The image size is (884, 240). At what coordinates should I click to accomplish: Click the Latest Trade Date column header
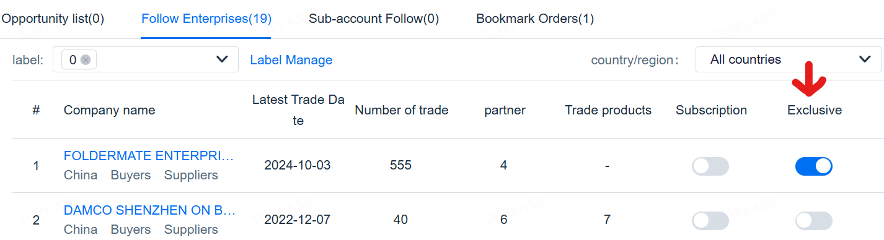(298, 110)
